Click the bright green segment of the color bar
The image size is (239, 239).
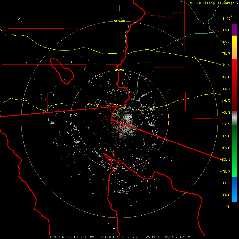(x=234, y=151)
